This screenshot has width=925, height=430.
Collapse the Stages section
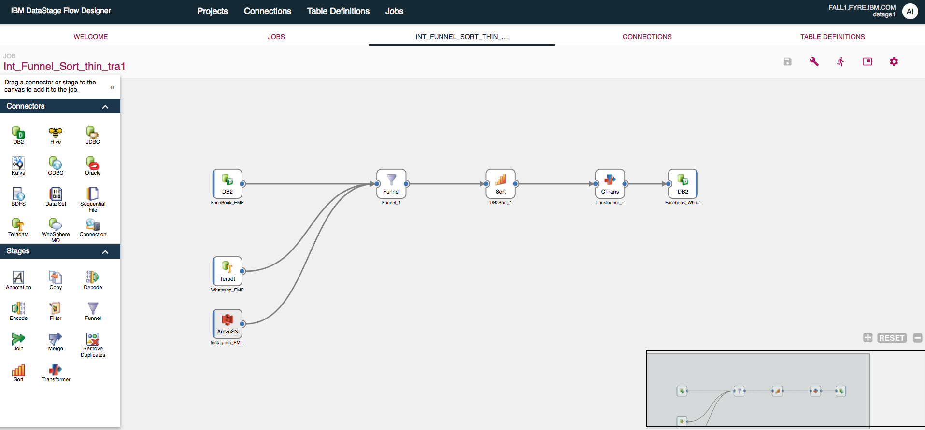(x=105, y=252)
